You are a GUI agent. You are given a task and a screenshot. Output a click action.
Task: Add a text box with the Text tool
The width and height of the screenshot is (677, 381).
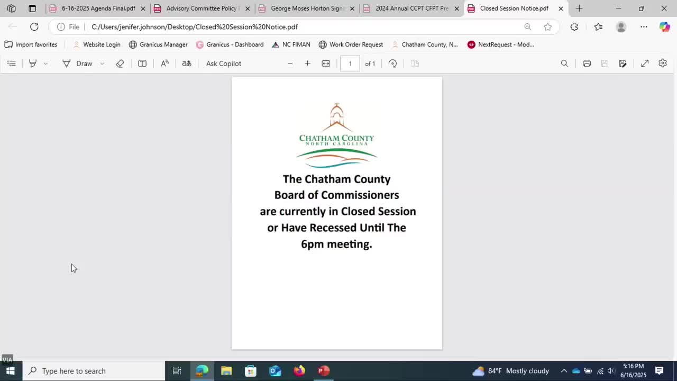click(x=142, y=63)
